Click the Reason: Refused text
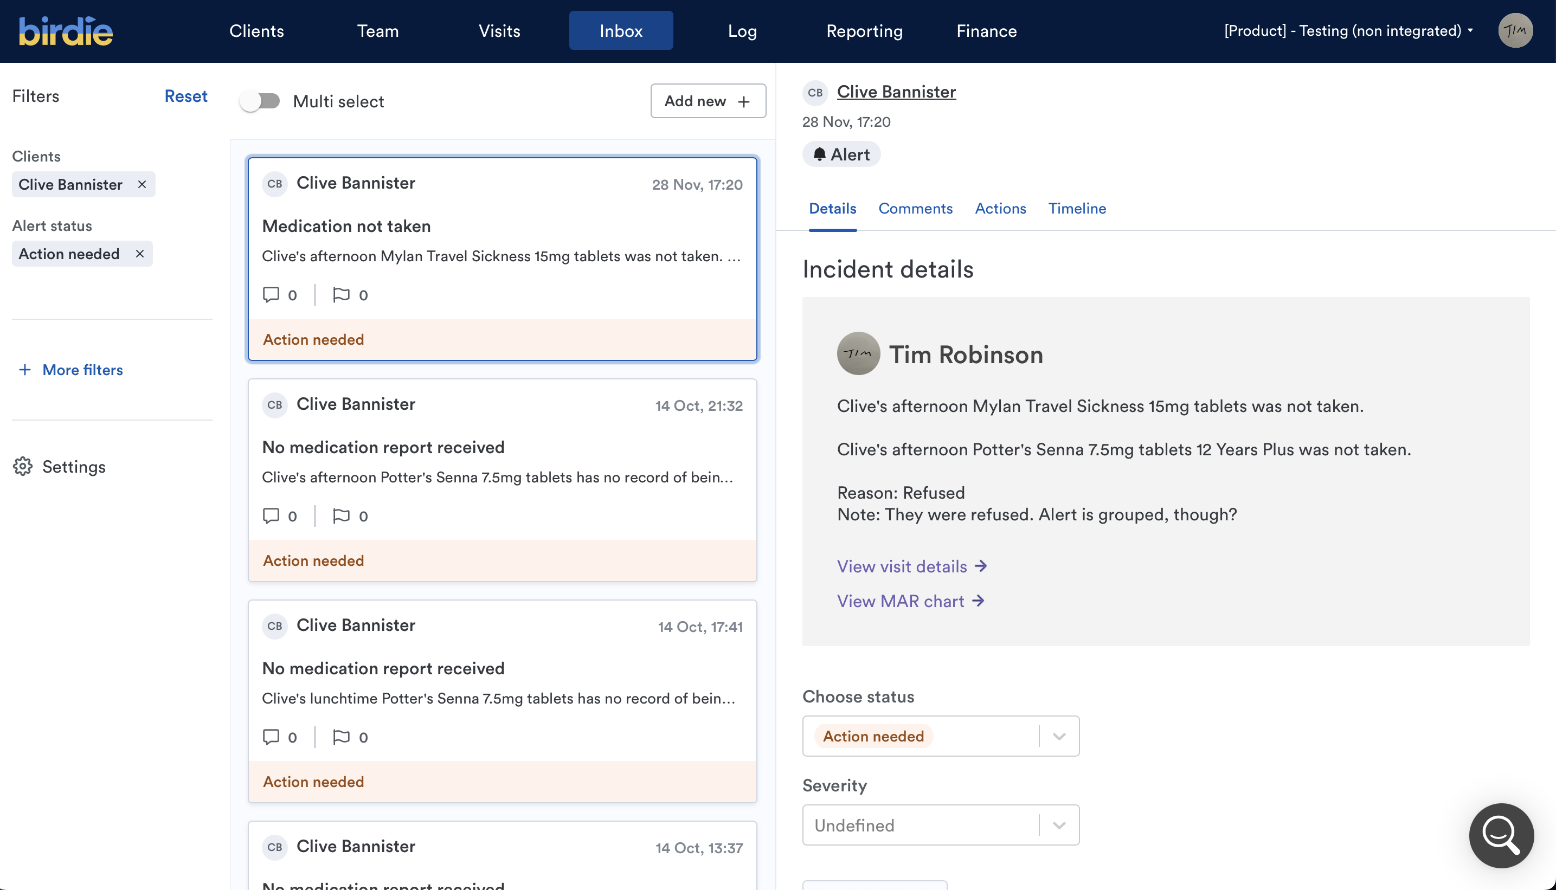 901,493
